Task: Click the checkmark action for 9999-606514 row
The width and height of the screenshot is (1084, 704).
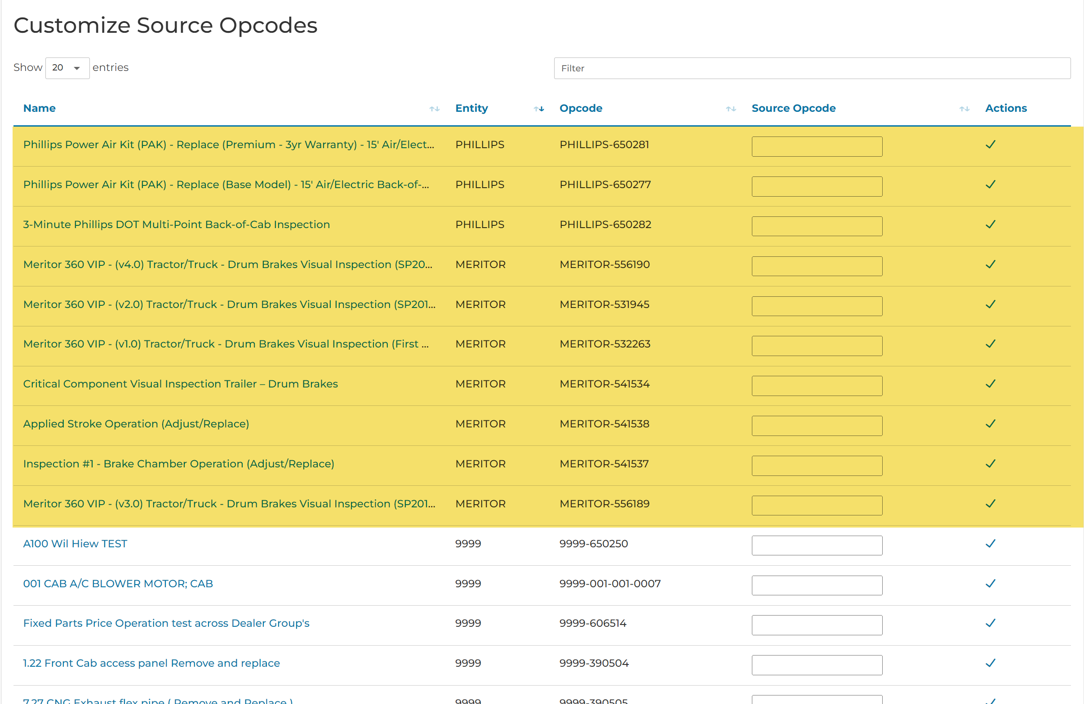Action: (991, 623)
